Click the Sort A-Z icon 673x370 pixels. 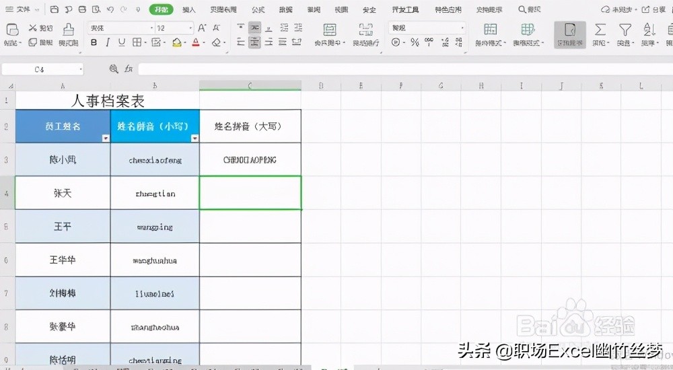[649, 30]
